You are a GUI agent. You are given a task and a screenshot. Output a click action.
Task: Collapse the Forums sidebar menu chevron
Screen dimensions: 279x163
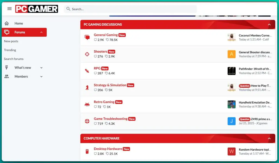41,32
